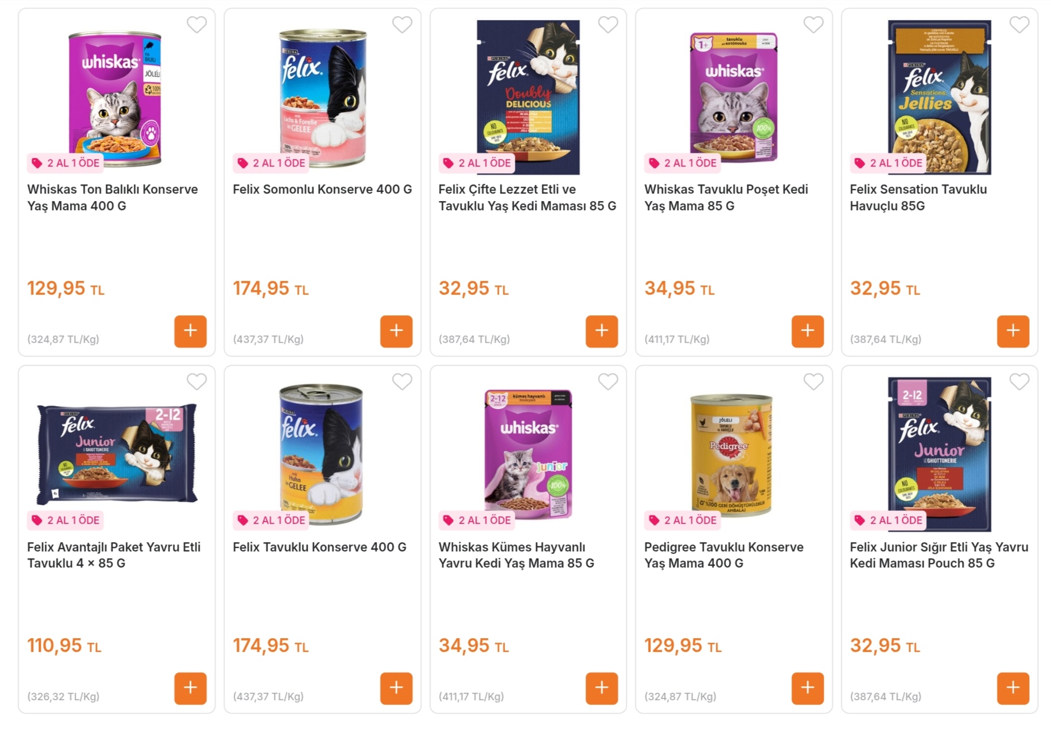1051x730 pixels.
Task: Open Whiskas Tavuklu Poşet Kedi Yaş Mama link
Action: point(726,198)
